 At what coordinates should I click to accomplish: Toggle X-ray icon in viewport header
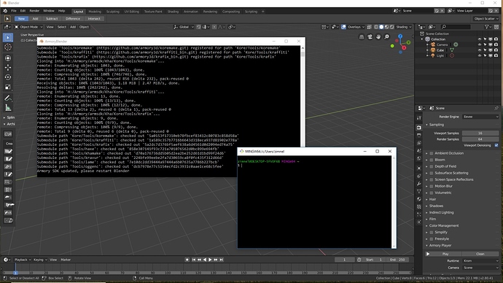369,27
